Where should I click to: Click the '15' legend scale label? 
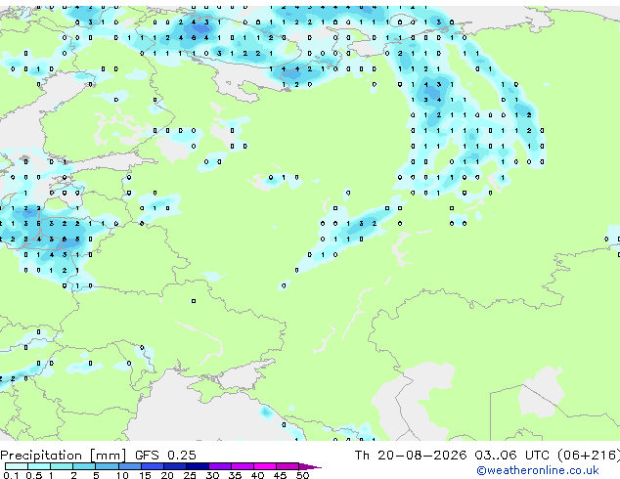[x=145, y=475]
